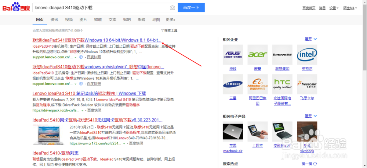The height and width of the screenshot is (168, 367).
Task: Open the DriverPack Lenovo IdeaPad S410 result
Action: point(89,94)
